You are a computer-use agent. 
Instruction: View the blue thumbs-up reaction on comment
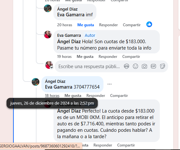pos(149,24)
